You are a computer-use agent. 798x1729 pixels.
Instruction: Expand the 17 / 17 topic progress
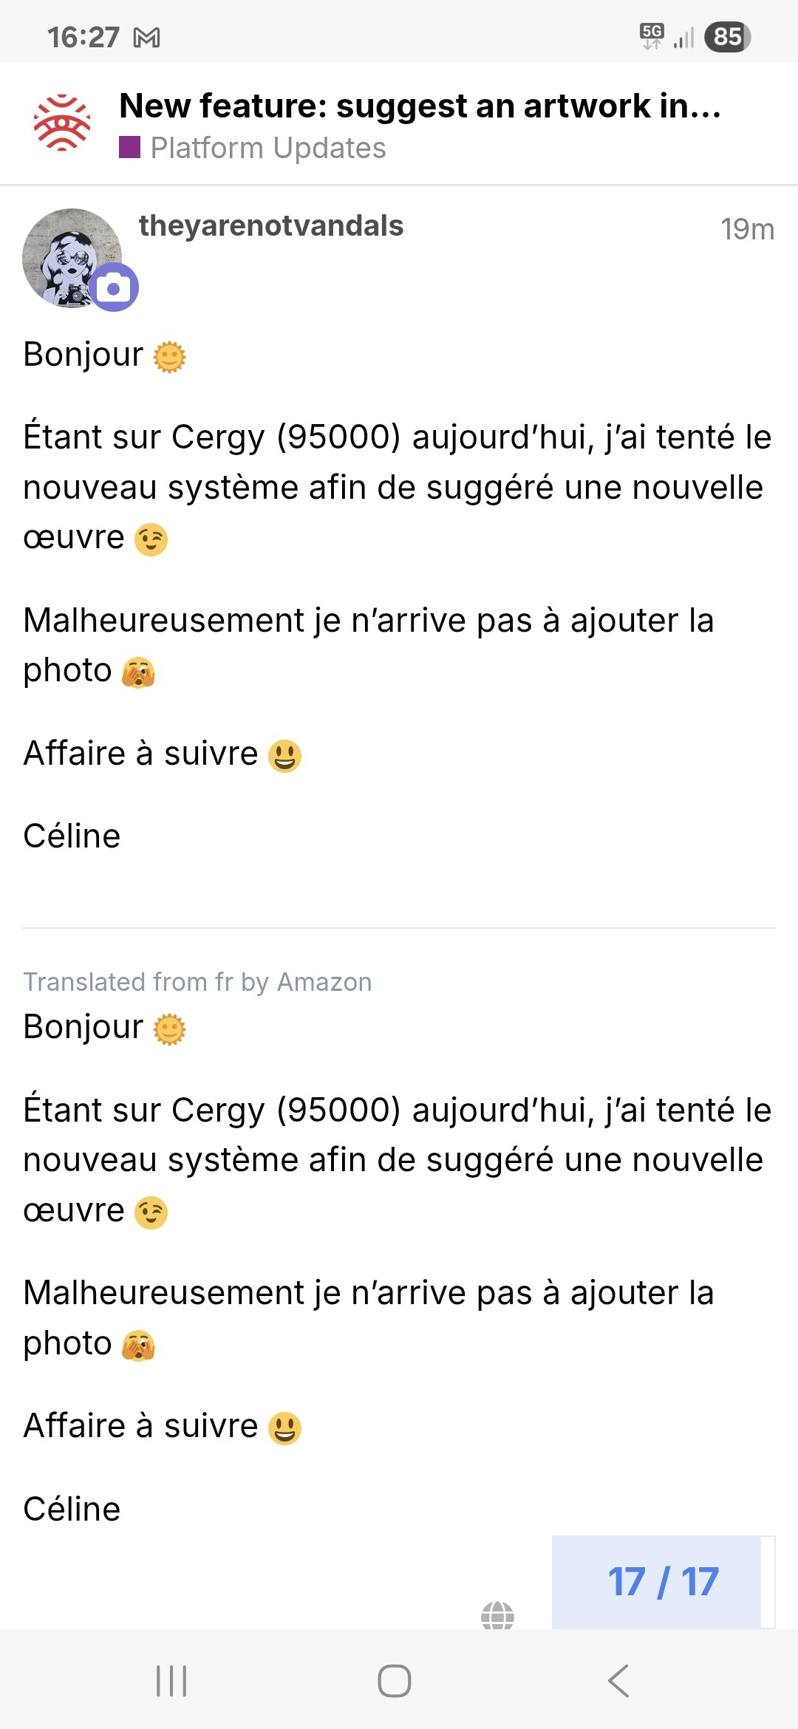pyautogui.click(x=663, y=1582)
